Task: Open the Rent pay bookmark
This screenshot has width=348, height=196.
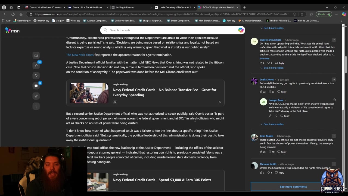Action: (229, 20)
